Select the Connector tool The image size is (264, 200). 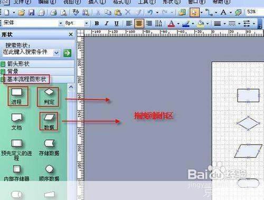tap(209, 12)
